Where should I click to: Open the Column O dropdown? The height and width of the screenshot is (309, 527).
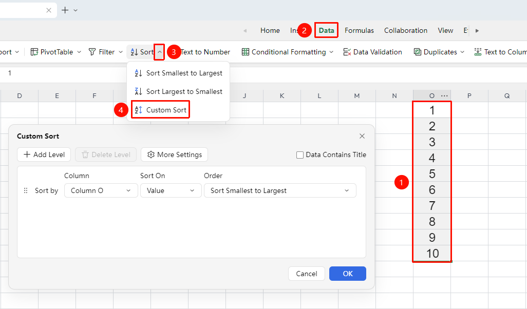pos(101,190)
